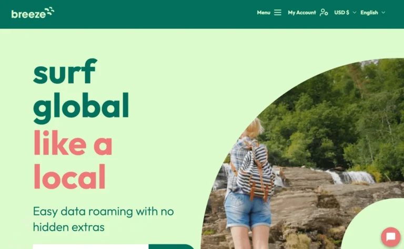Expand the USD $ currency chevron
This screenshot has width=404, height=249.
pyautogui.click(x=355, y=13)
